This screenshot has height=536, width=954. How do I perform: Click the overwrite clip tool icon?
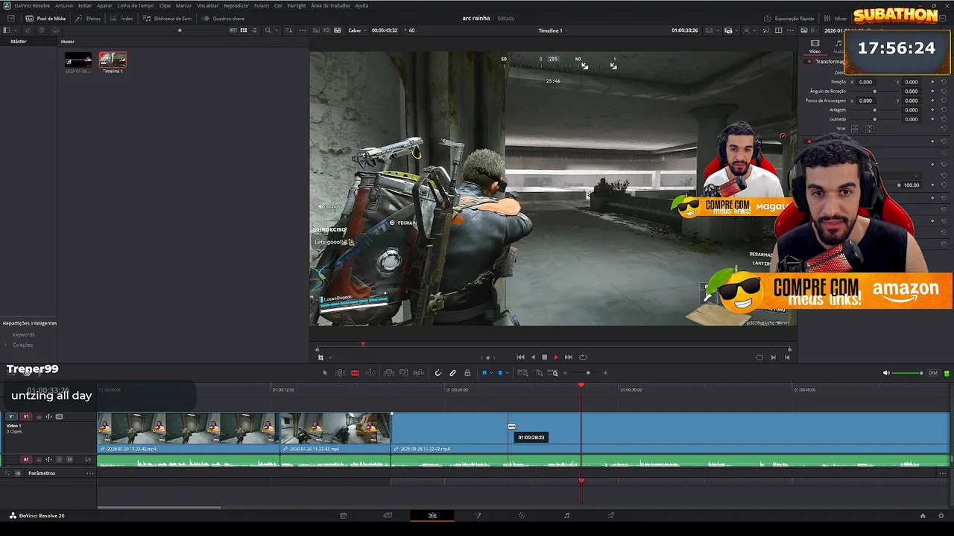pyautogui.click(x=403, y=373)
